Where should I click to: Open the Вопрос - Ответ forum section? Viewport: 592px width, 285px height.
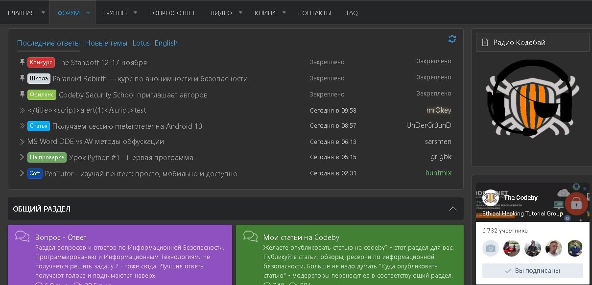point(61,237)
